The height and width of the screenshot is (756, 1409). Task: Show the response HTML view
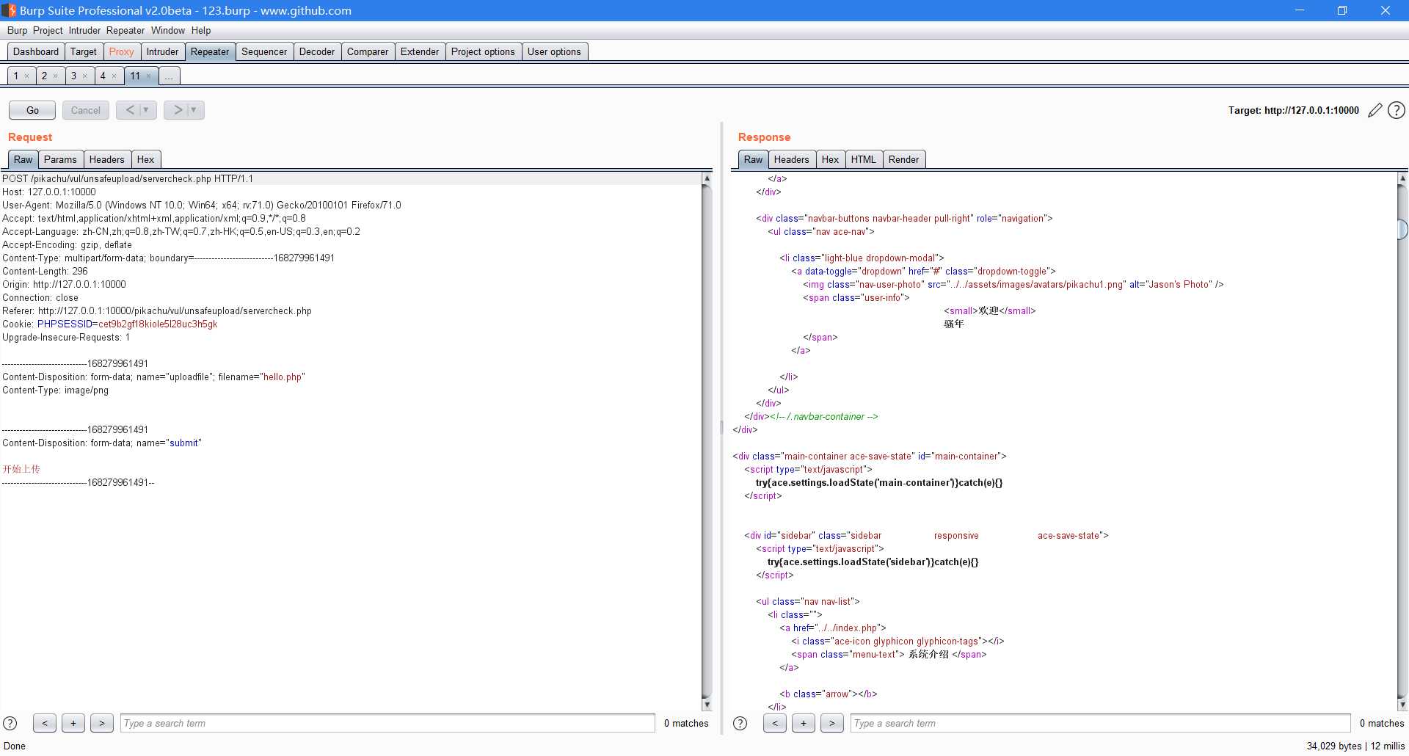863,159
